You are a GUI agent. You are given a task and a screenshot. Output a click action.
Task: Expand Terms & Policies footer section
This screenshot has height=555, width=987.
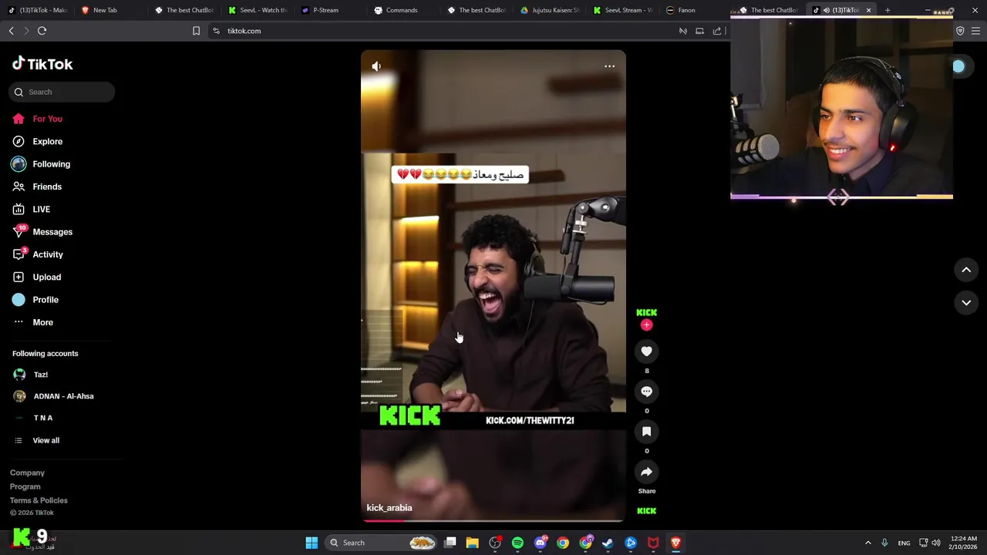[39, 500]
